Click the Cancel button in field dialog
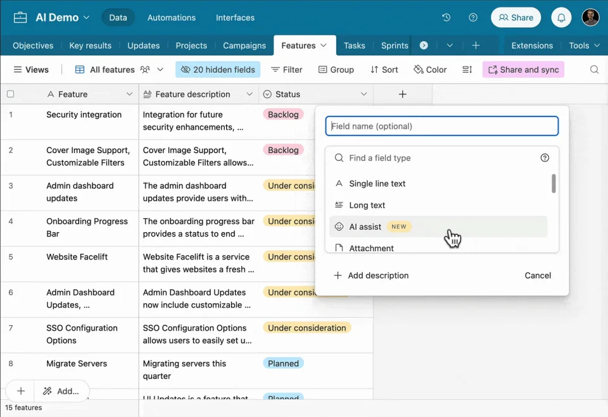The width and height of the screenshot is (608, 417). point(538,275)
